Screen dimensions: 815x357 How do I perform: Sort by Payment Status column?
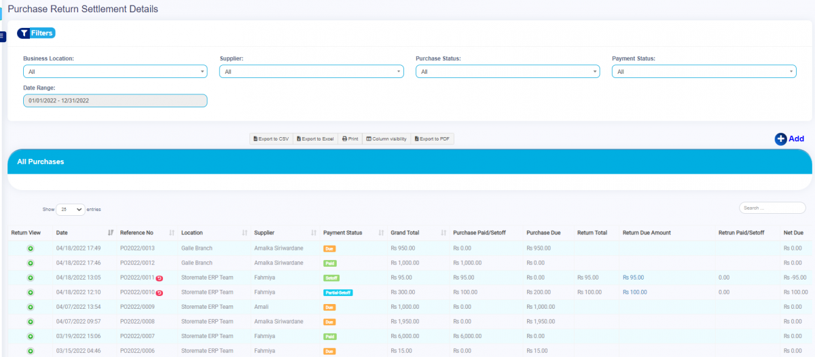click(x=353, y=233)
